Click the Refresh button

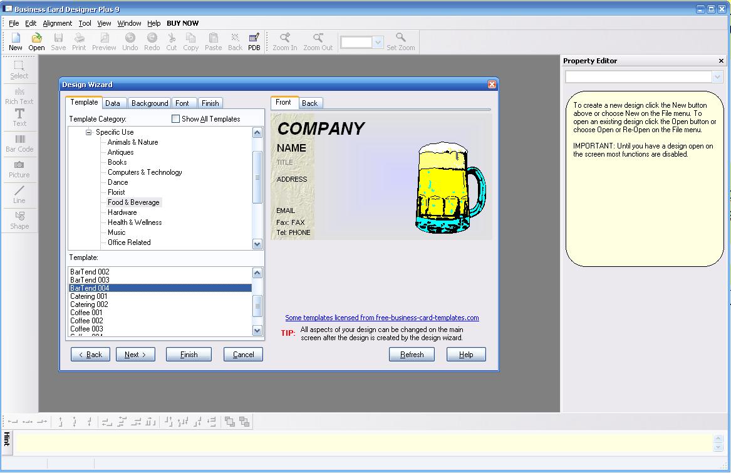(412, 355)
